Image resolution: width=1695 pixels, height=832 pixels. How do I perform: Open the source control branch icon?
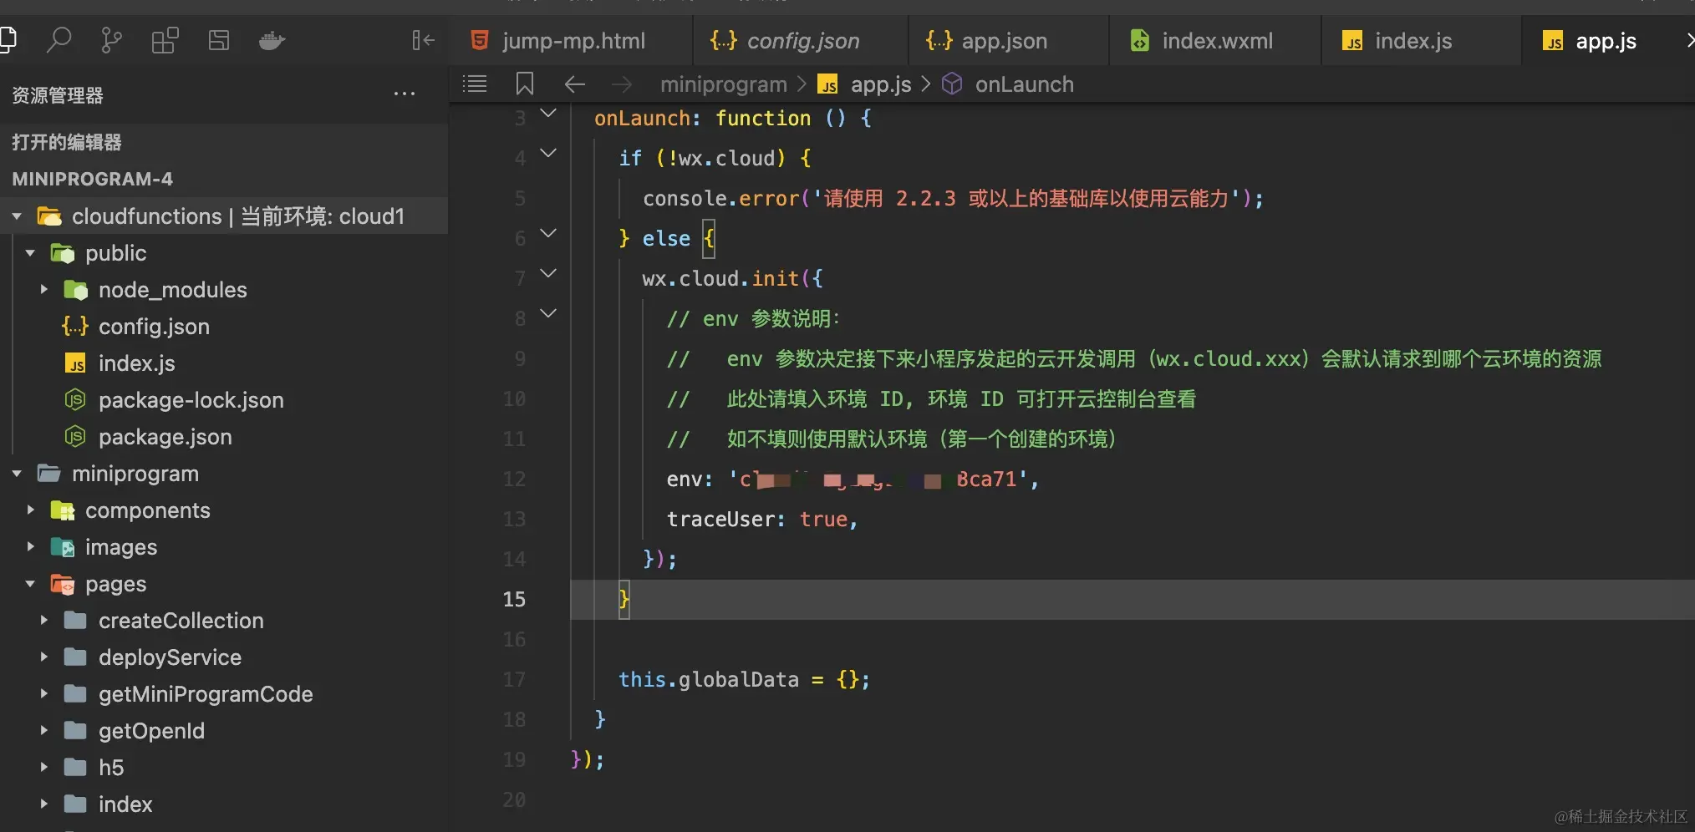(111, 40)
